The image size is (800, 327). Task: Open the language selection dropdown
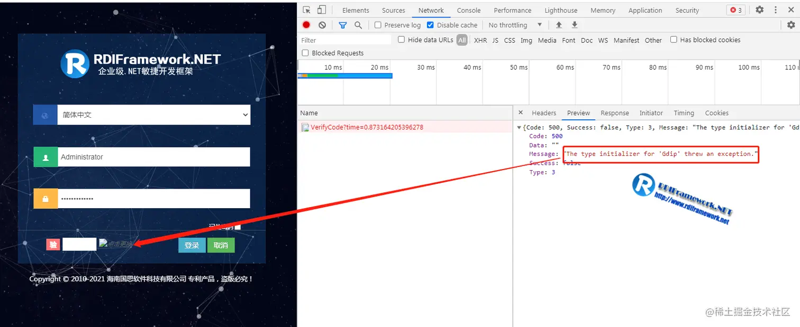[x=153, y=115]
